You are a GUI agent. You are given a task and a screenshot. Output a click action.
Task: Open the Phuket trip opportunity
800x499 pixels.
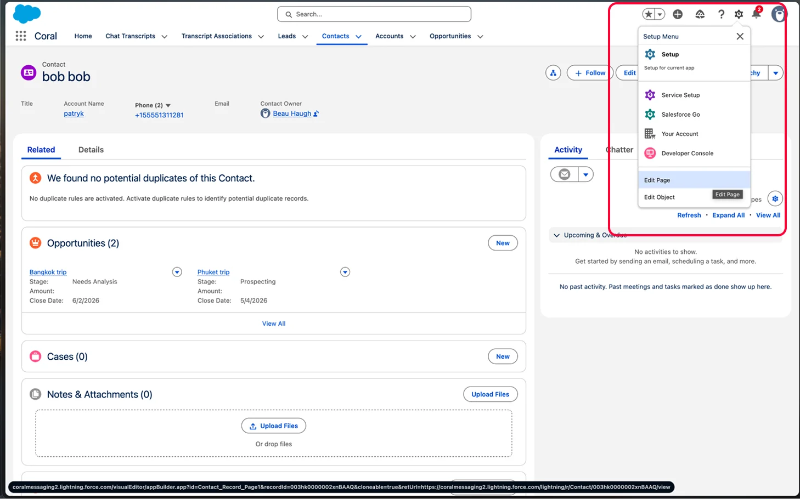coord(213,272)
